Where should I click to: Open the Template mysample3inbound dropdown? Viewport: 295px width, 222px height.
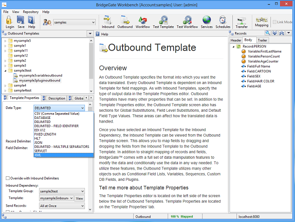click(56, 198)
